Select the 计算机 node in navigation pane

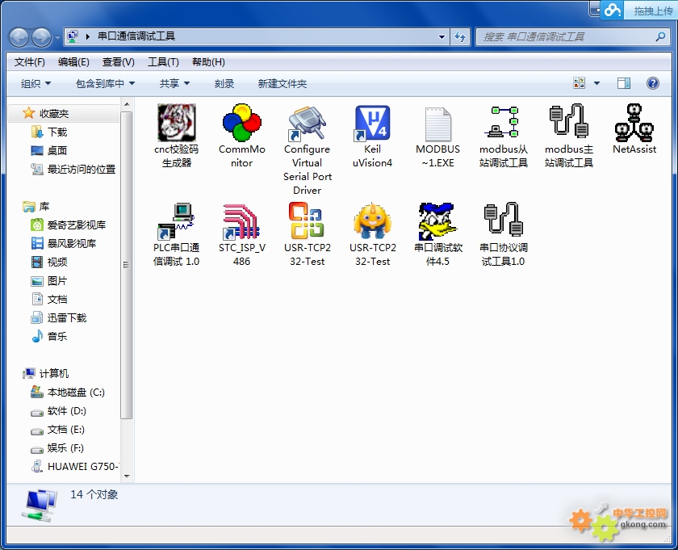(x=46, y=373)
